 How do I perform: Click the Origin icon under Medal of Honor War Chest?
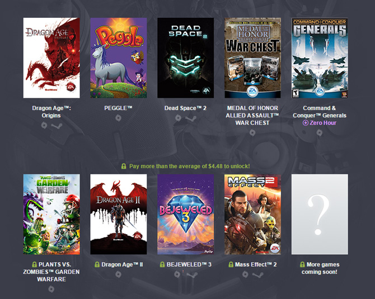252,132
